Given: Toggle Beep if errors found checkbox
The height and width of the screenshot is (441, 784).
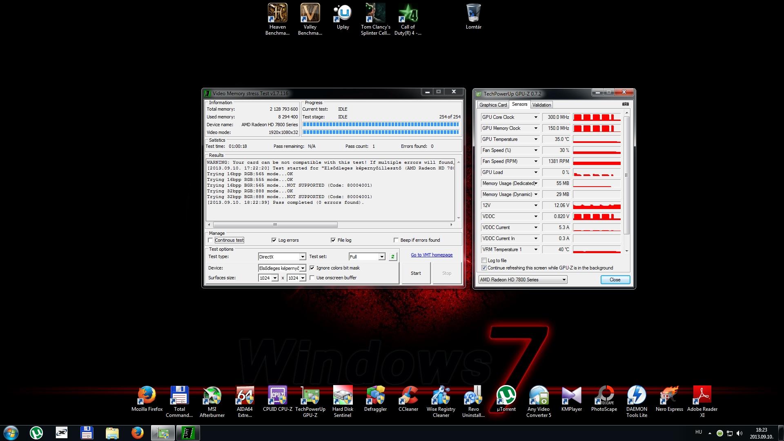Looking at the screenshot, I should [396, 240].
